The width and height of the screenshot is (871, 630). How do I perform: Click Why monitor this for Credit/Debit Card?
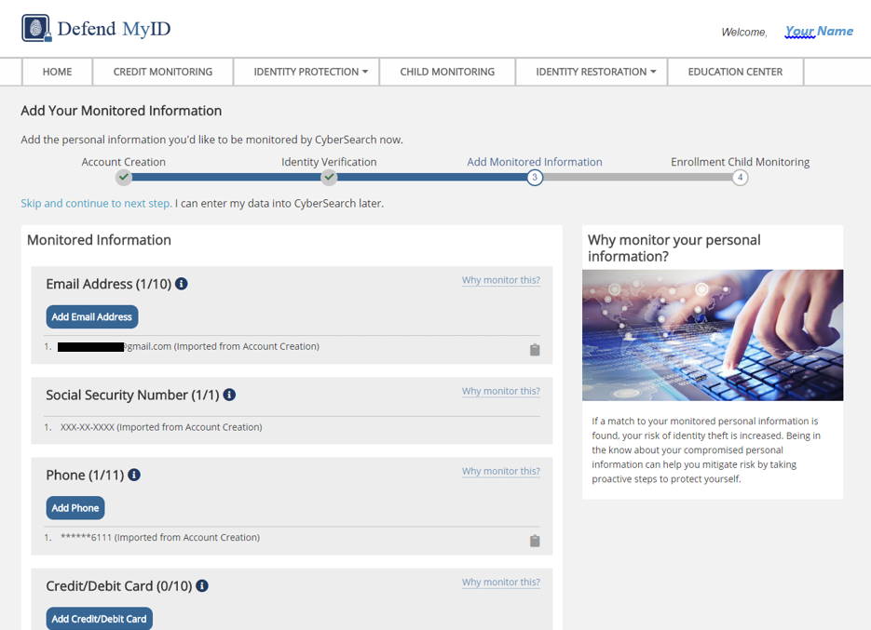(501, 583)
